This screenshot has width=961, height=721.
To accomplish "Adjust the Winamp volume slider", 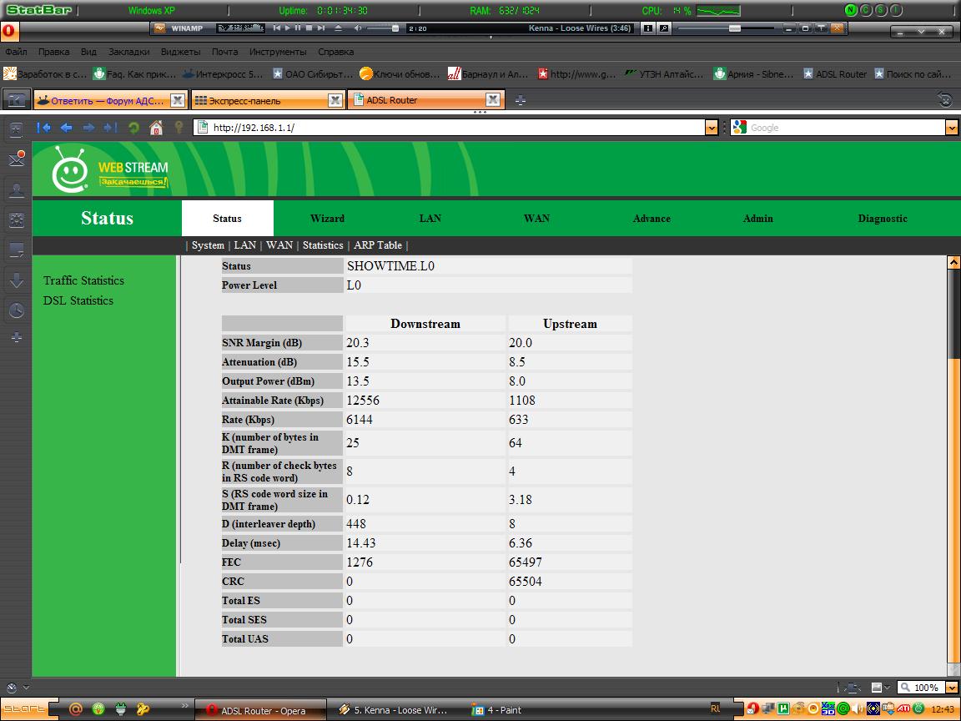I will coord(395,28).
